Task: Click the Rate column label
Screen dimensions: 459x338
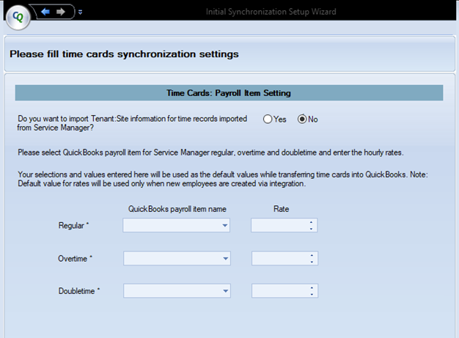Action: click(x=281, y=209)
